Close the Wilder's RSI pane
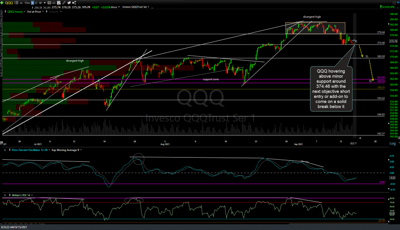Image resolution: width=400 pixels, height=230 pixels. (x=5, y=195)
